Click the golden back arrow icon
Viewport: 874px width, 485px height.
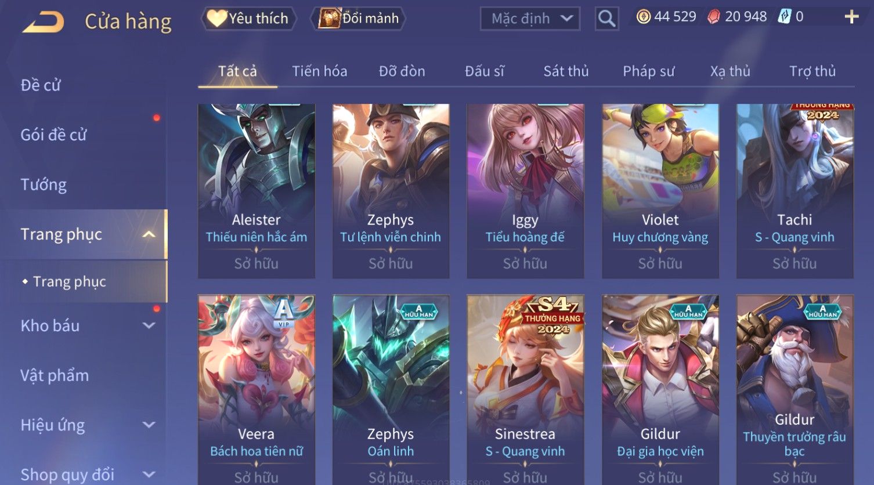(x=44, y=21)
